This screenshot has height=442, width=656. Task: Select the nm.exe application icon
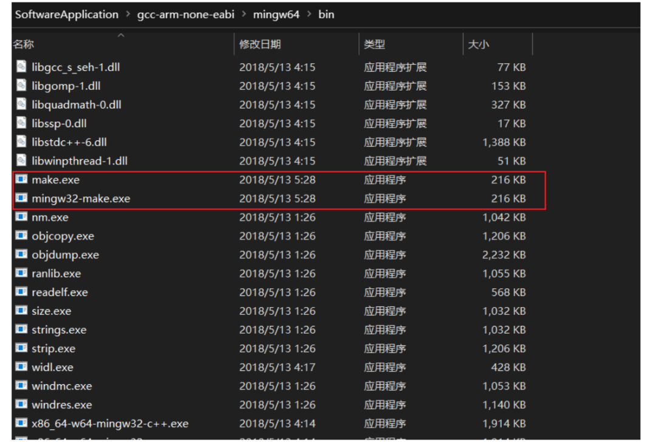[x=22, y=217]
